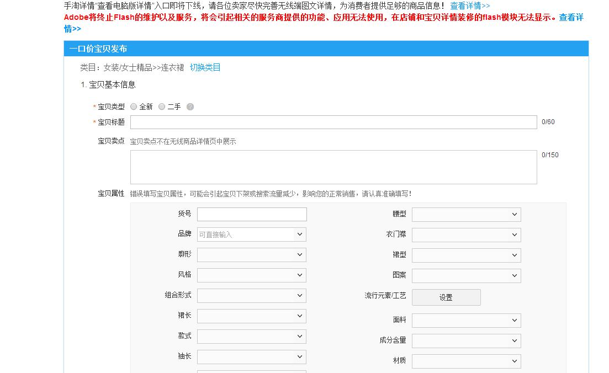Open the 组合形式 dropdown
This screenshot has height=373, width=609.
click(x=251, y=295)
